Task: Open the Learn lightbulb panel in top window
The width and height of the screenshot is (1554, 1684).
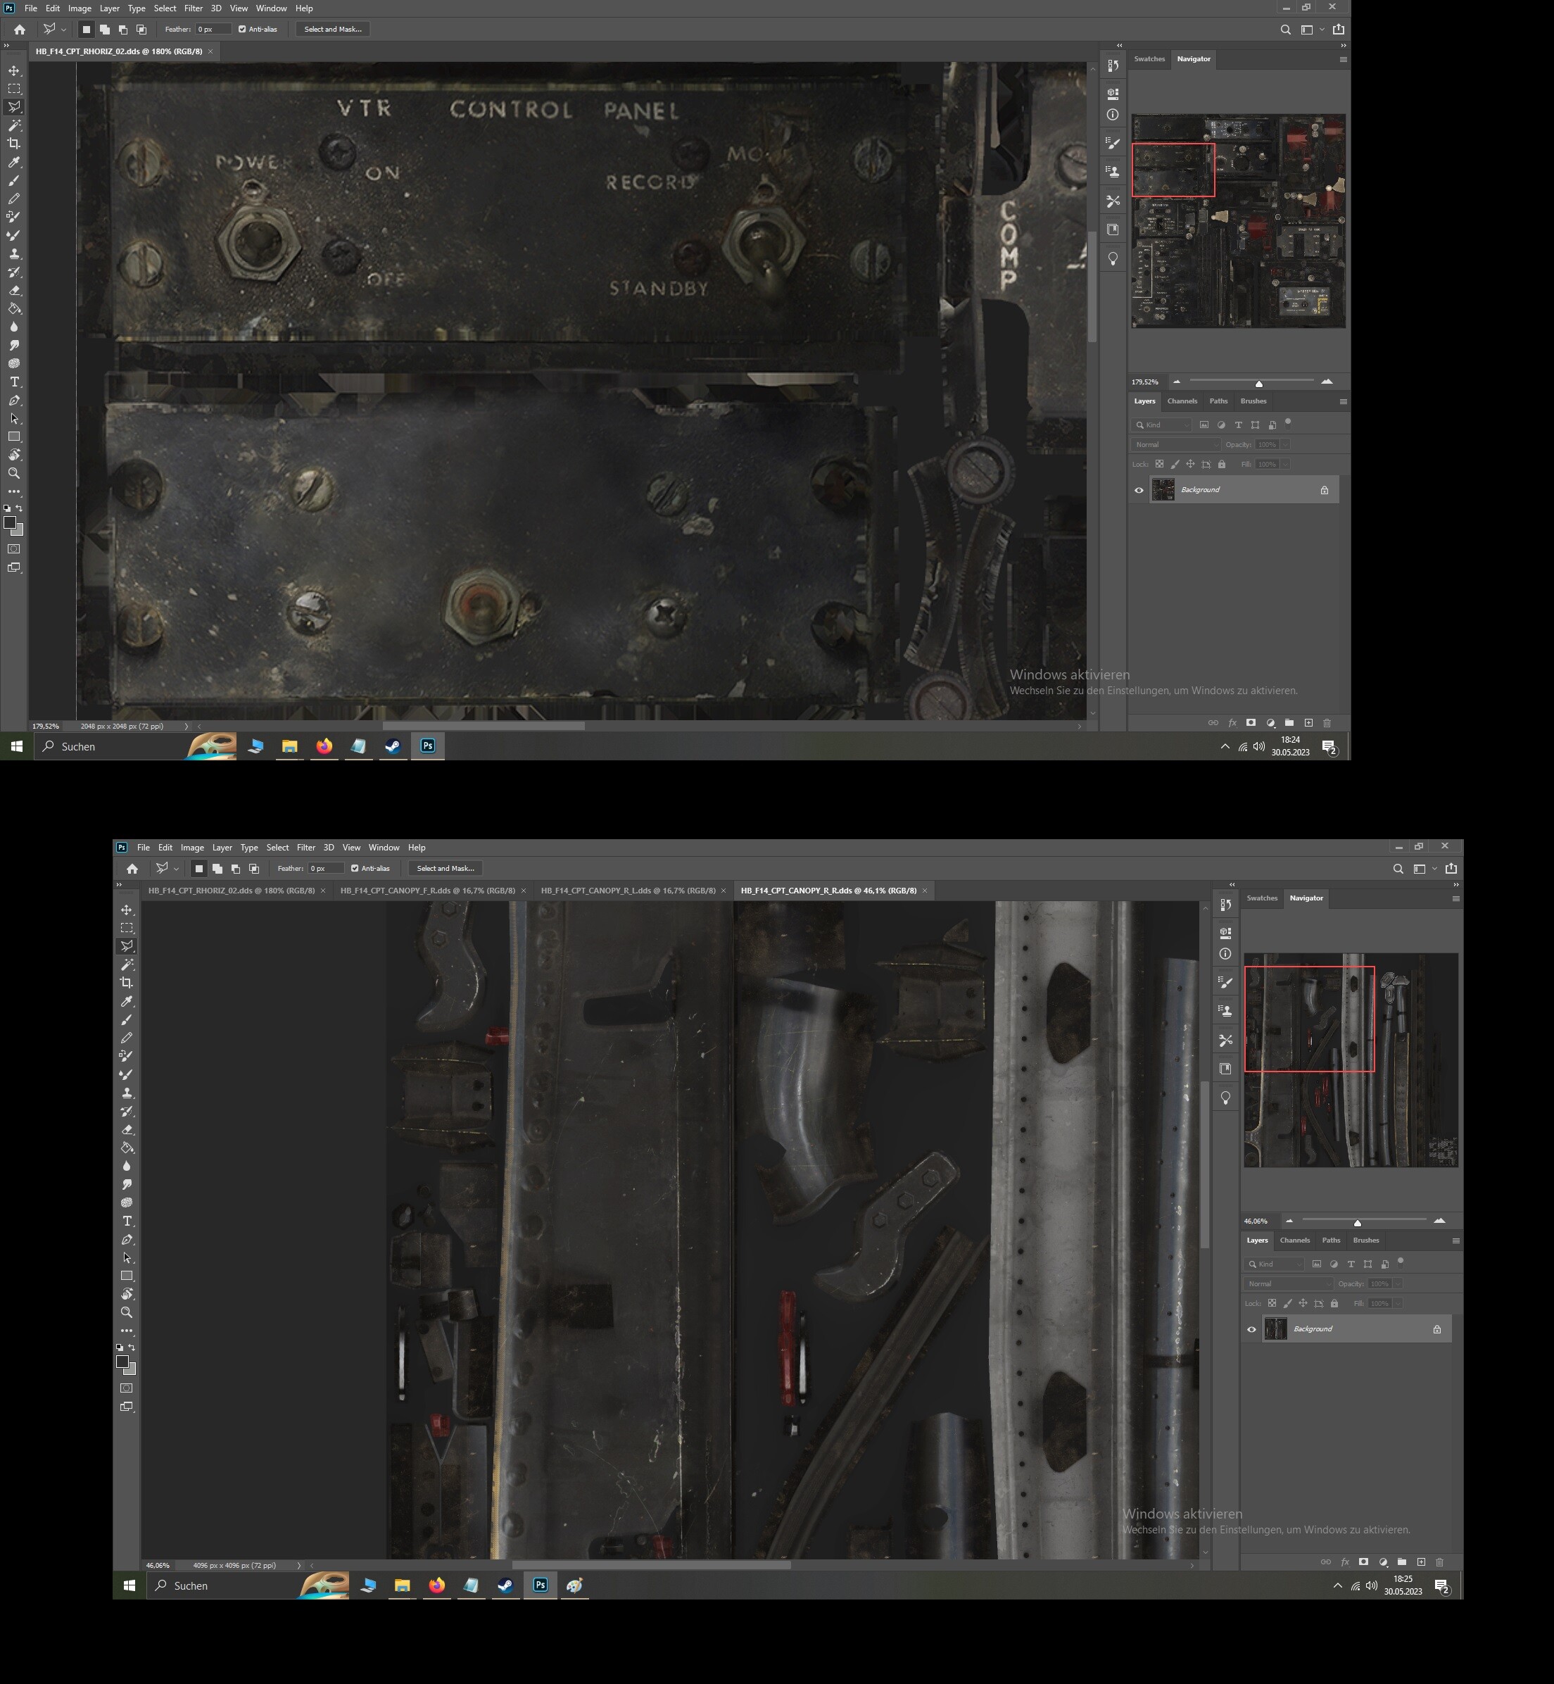Action: pos(1113,259)
